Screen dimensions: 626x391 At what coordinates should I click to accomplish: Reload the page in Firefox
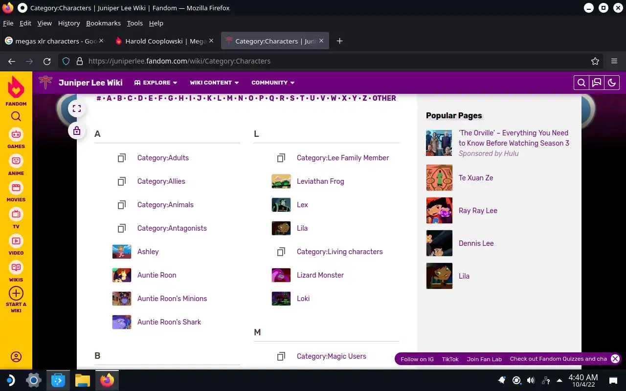tap(47, 61)
